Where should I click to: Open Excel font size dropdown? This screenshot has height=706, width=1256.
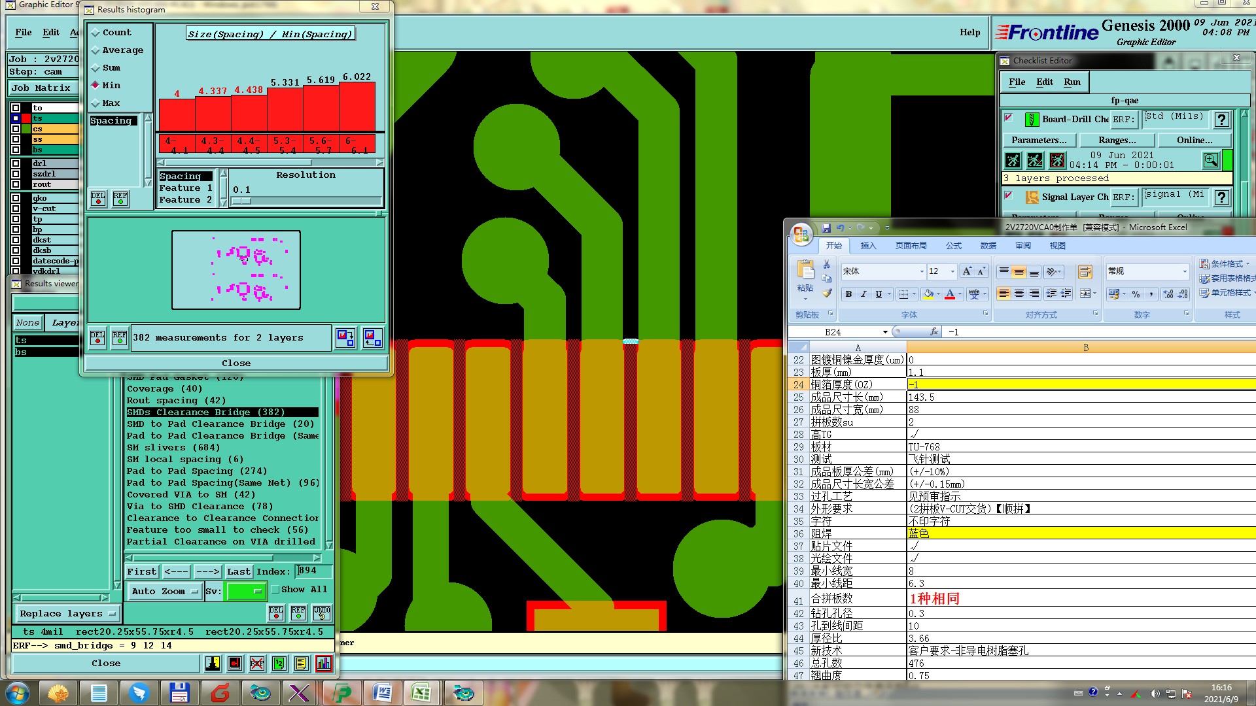(952, 271)
